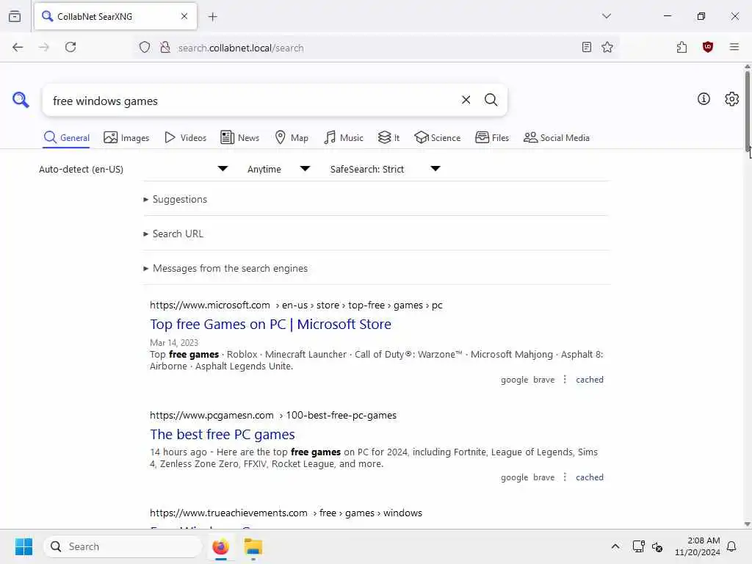This screenshot has width=752, height=564.
Task: Open cached link for Microsoft Store result
Action: coord(590,380)
